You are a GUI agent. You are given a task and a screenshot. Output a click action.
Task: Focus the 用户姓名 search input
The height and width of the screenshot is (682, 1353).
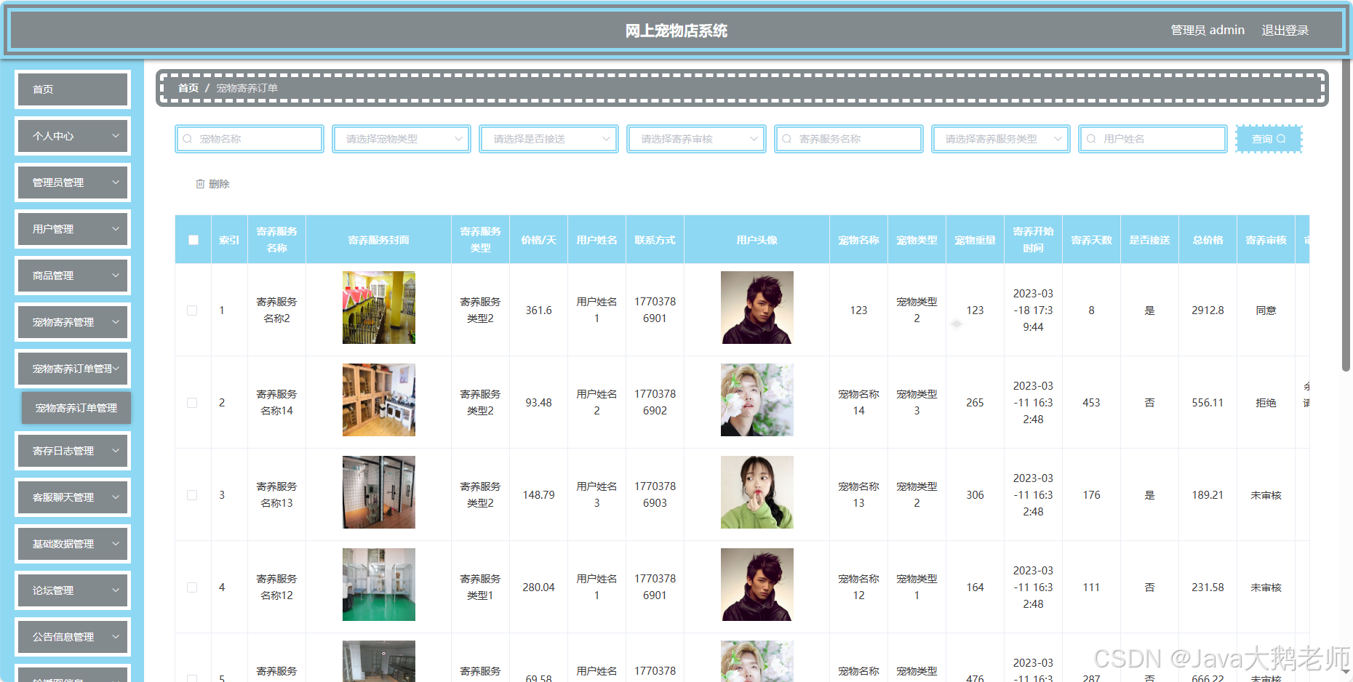(1153, 139)
